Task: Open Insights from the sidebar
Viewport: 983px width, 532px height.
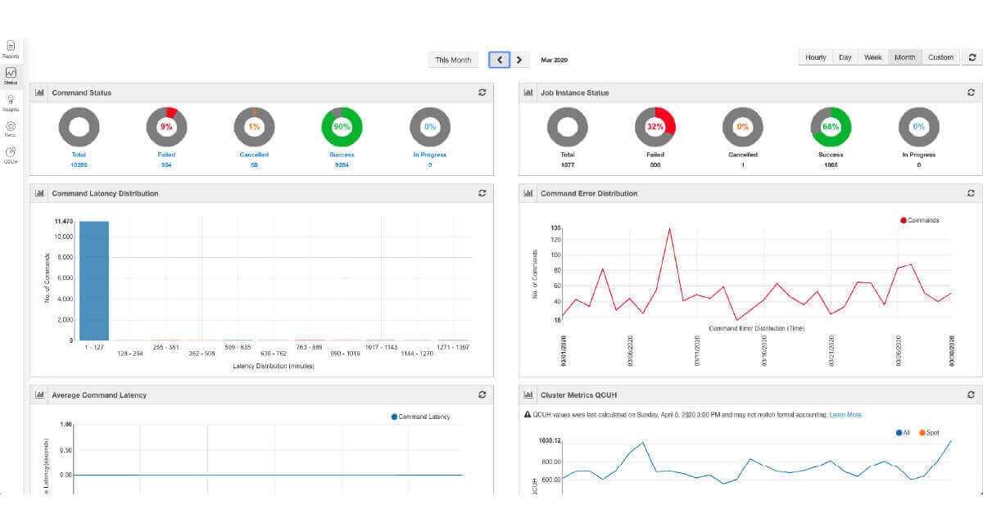Action: pos(11,100)
